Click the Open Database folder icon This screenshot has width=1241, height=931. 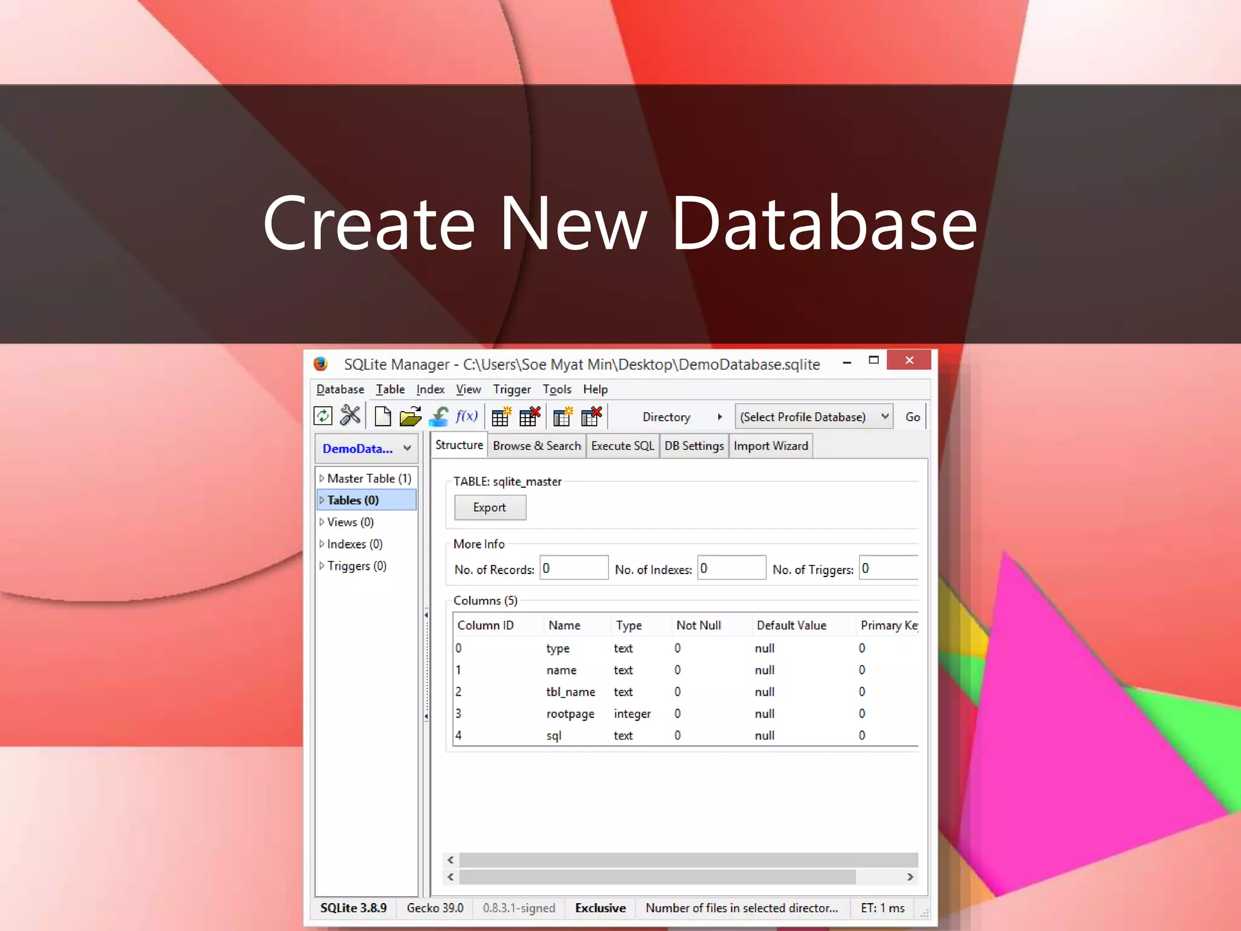410,416
